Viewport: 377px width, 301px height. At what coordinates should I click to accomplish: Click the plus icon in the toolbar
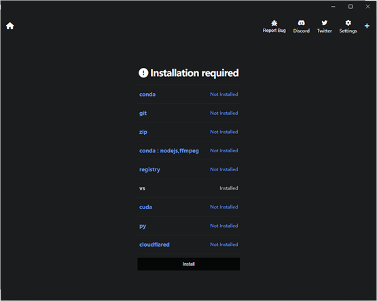click(x=367, y=26)
